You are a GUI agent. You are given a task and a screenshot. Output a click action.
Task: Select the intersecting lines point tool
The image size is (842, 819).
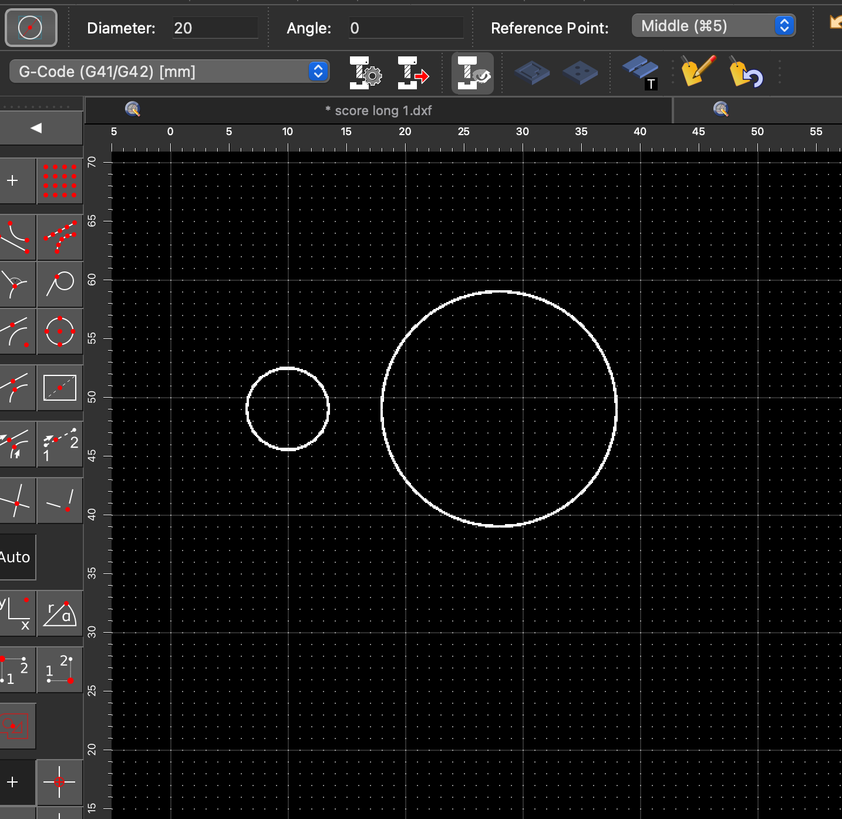(x=17, y=501)
